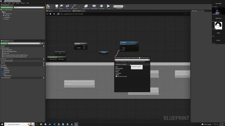
Task: Open the Find tool in toolbar
Action: [67, 6]
